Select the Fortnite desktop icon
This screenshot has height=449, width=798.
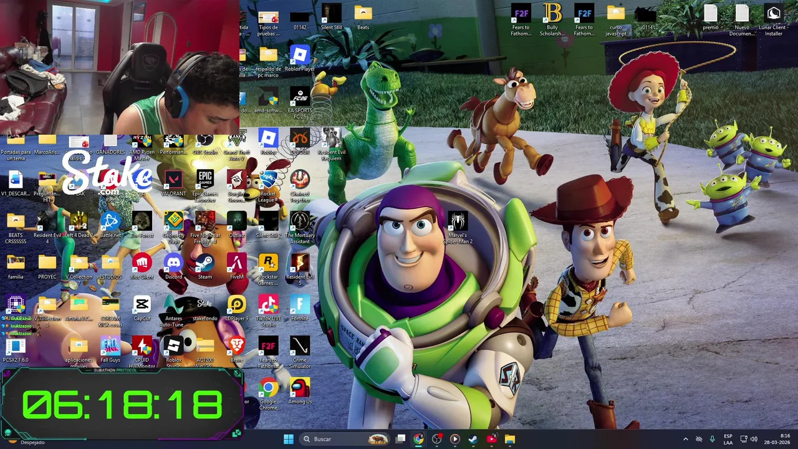300,309
